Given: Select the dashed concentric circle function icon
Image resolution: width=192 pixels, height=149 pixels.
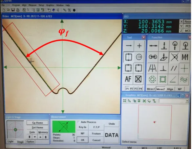Looking at the screenshot, I should coord(152,79).
